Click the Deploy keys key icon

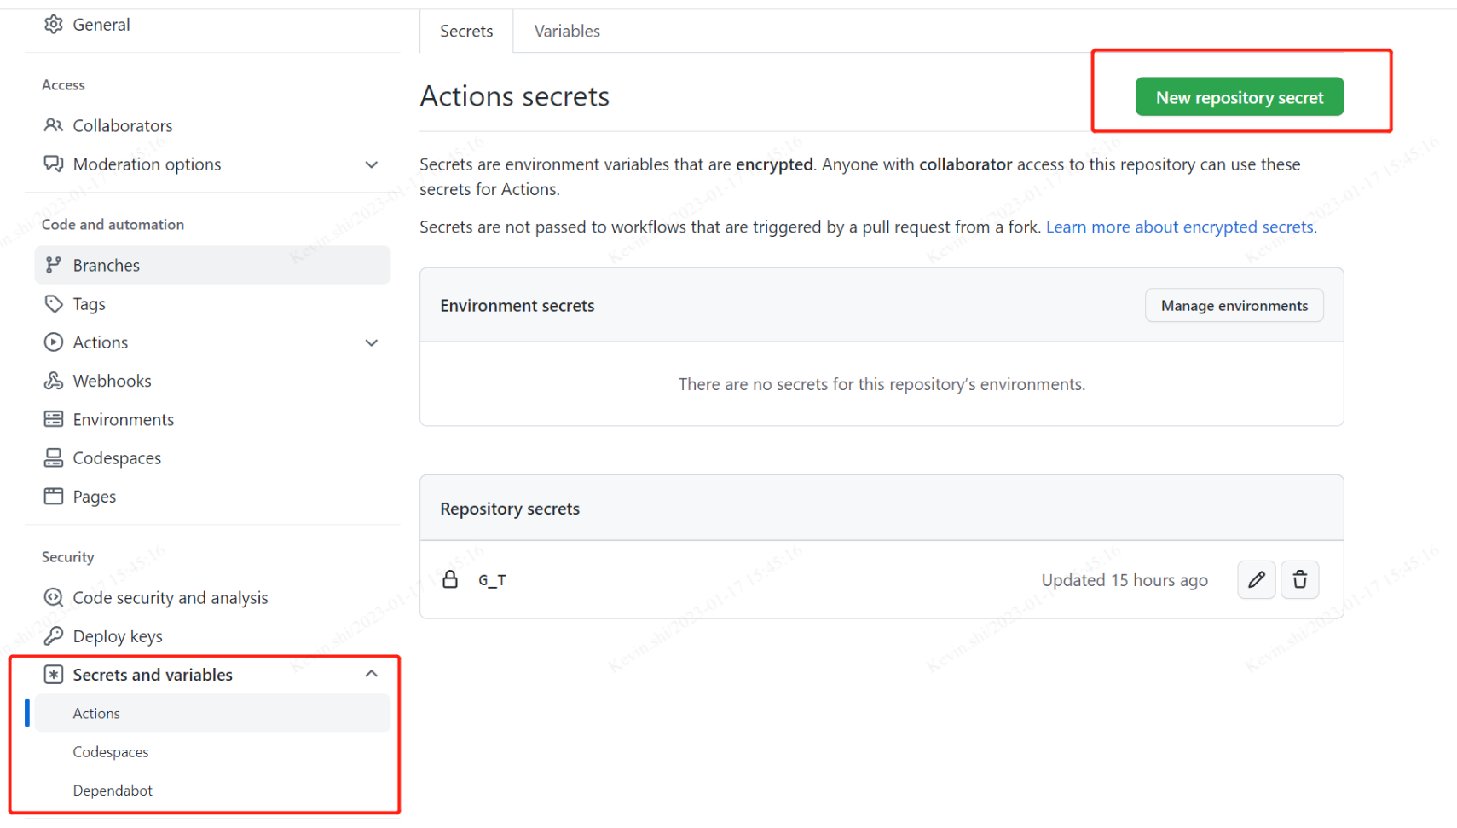click(54, 635)
